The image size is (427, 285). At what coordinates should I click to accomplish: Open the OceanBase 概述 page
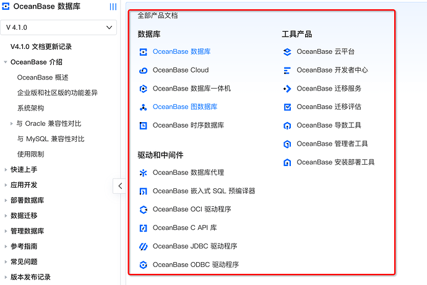(43, 77)
